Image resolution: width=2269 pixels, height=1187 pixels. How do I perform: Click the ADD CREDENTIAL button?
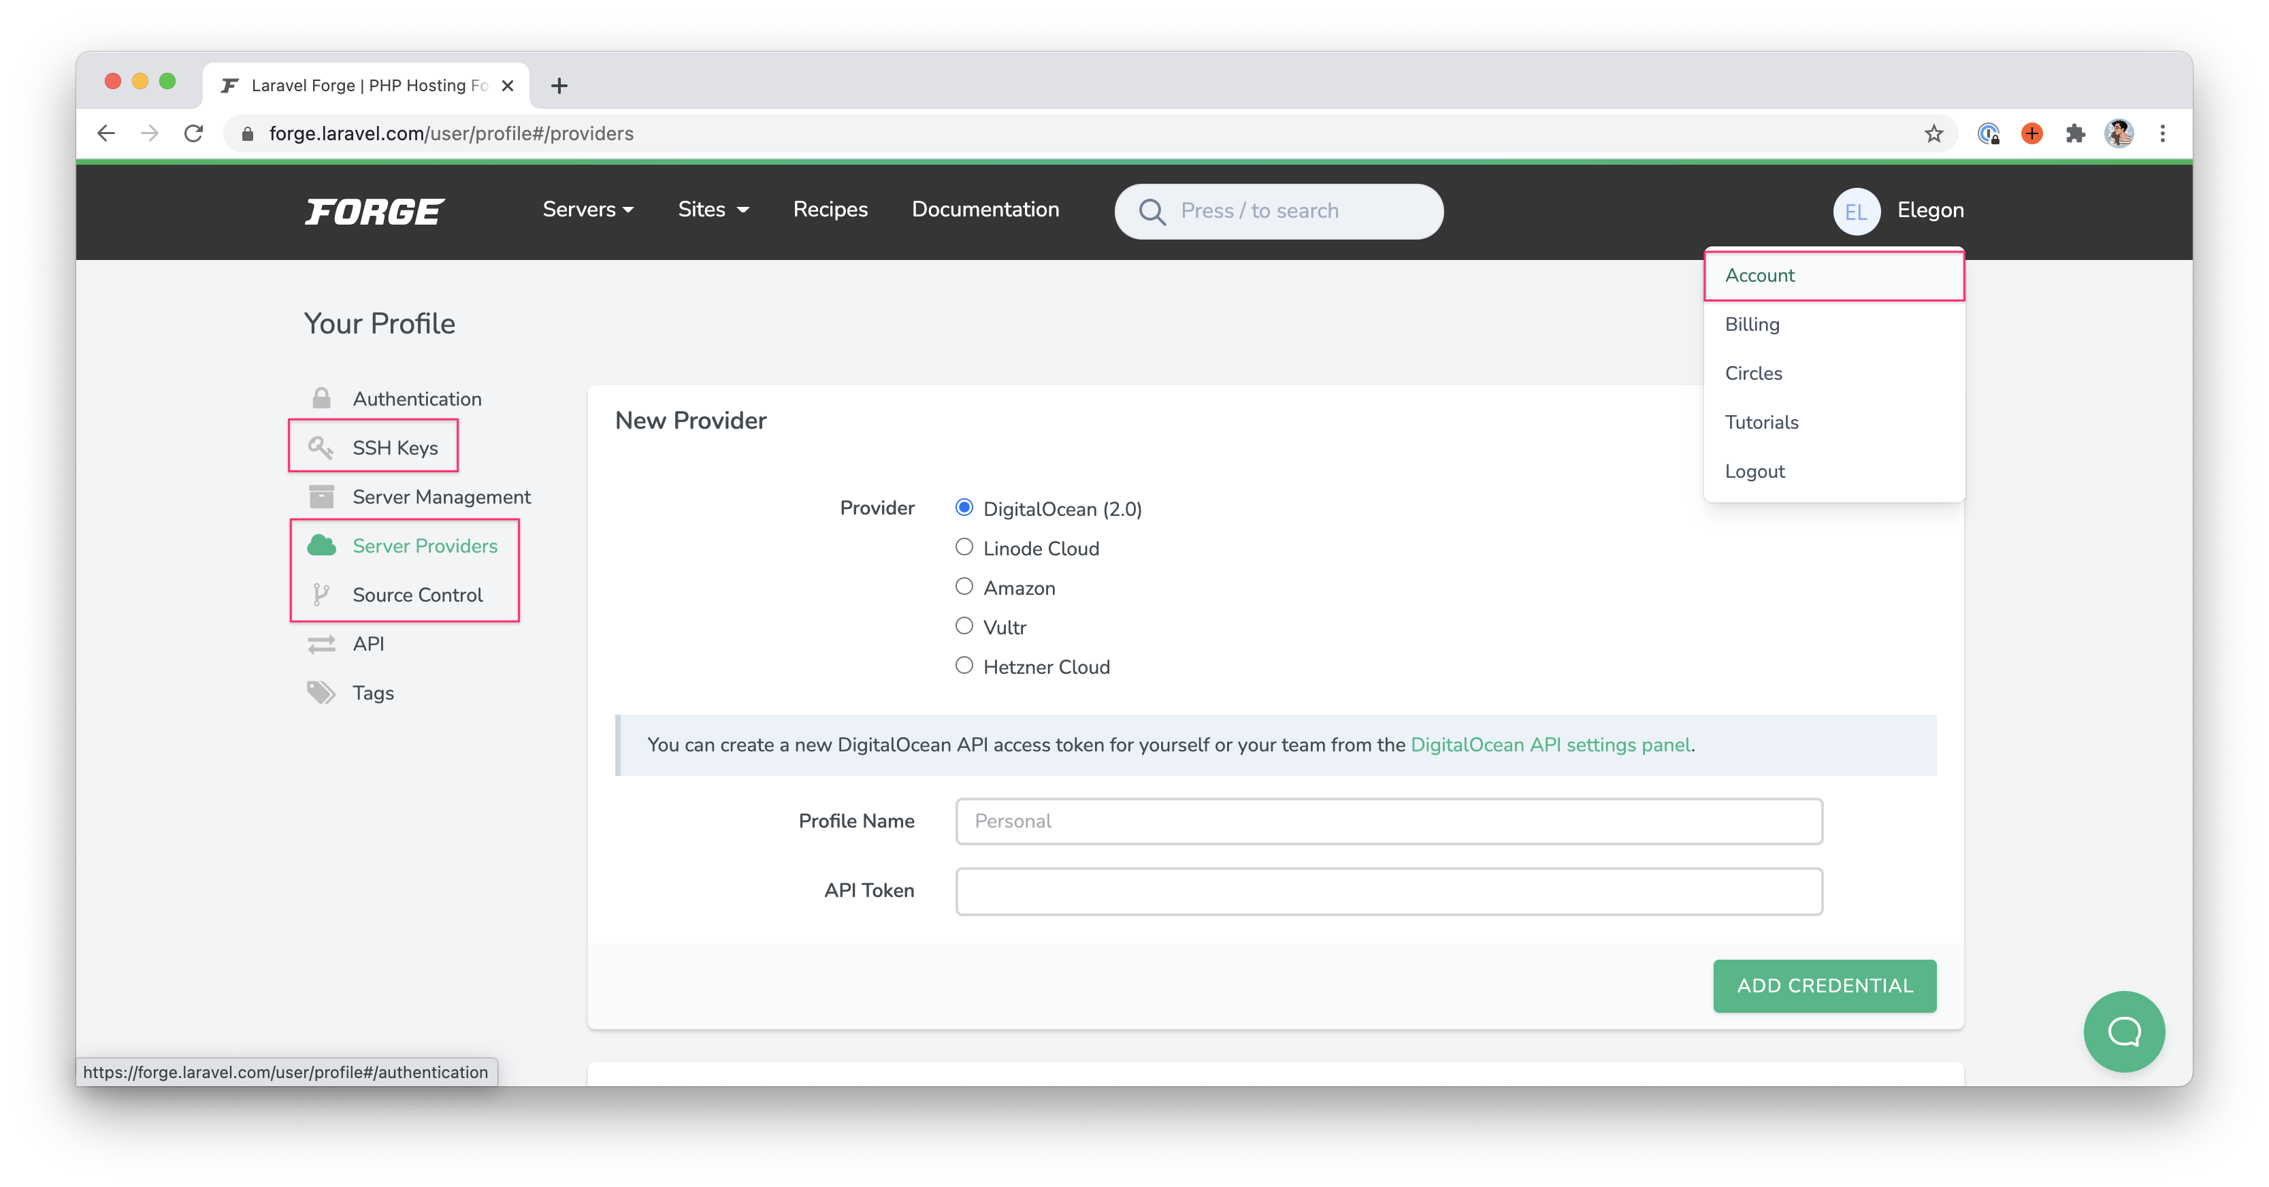pos(1825,986)
